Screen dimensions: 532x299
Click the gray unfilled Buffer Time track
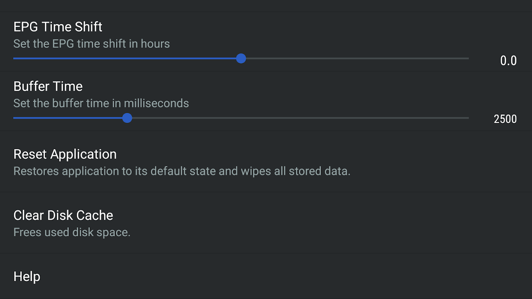pyautogui.click(x=299, y=118)
